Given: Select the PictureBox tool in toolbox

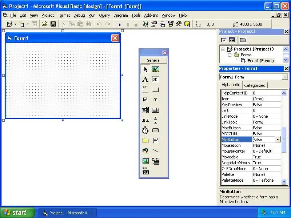Looking at the screenshot, I should 156,69.
